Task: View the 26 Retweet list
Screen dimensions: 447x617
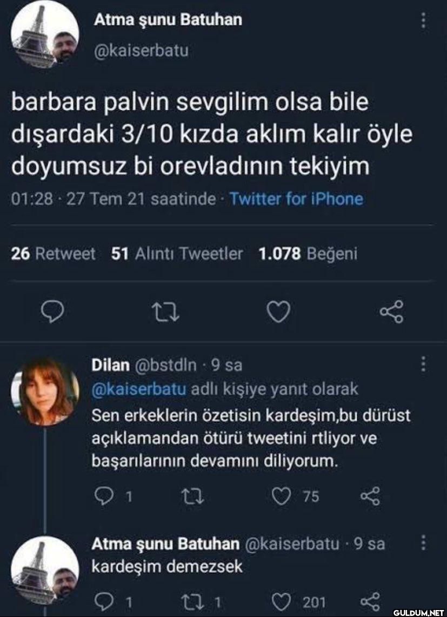Action: 53,254
